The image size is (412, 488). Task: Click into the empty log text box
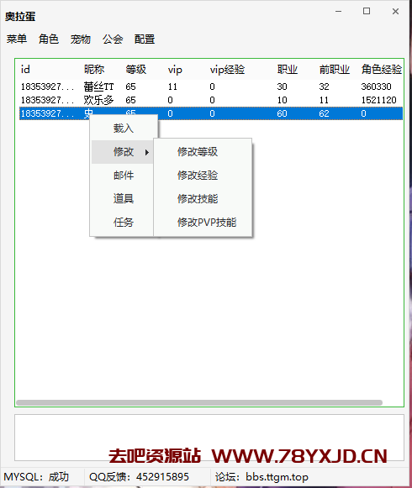click(x=209, y=438)
